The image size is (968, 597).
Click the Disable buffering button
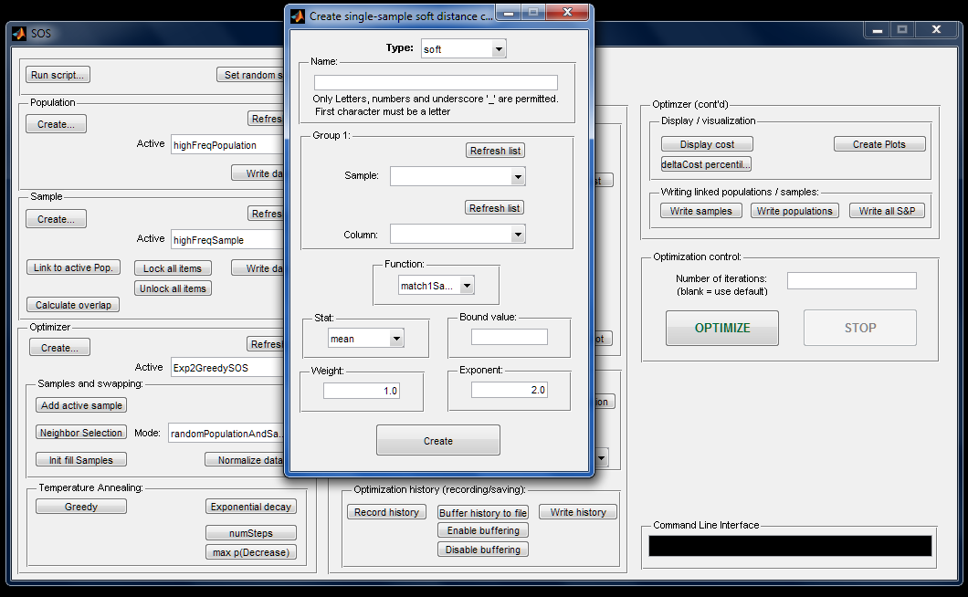[483, 550]
